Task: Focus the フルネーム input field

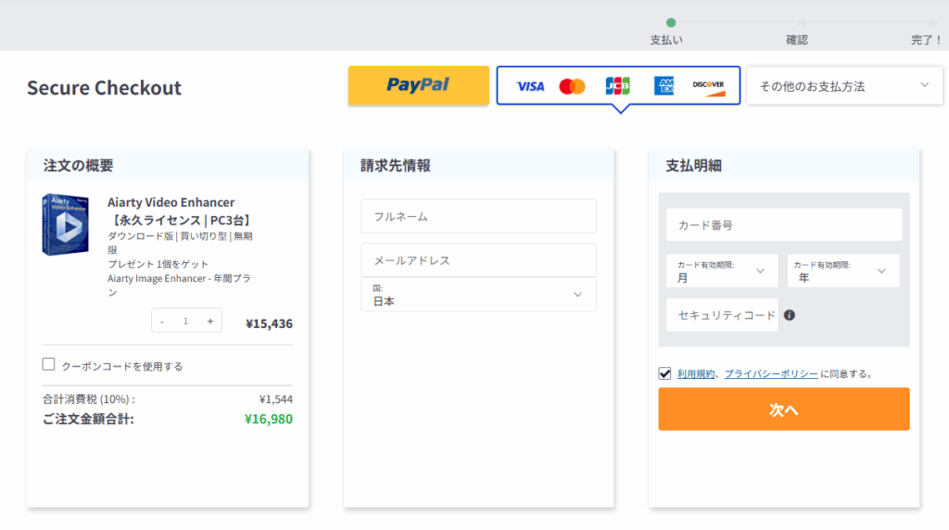Action: (x=479, y=216)
